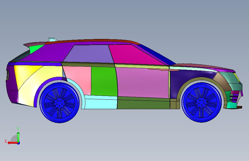The image size is (249, 161).
Task: Click the red X axis arrow on the triad
Action: 12,143
